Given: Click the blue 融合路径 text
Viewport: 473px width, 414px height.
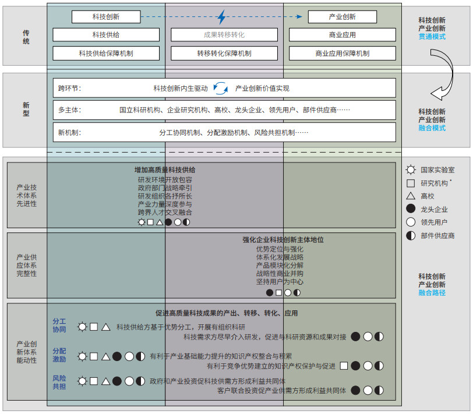Looking at the screenshot, I should pos(432,293).
